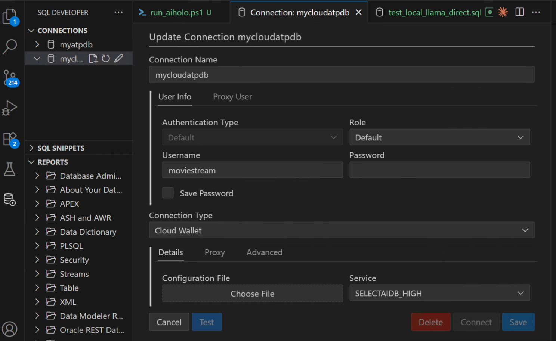
Task: Open the SQL Developer database view icon
Action: pyautogui.click(x=10, y=200)
